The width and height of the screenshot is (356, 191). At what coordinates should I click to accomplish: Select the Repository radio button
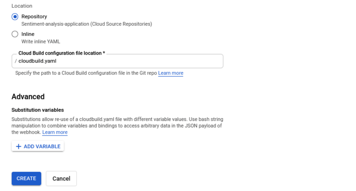[x=15, y=17]
